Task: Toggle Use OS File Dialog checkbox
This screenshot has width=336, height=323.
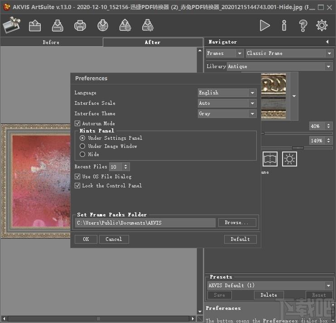Action: [x=77, y=176]
